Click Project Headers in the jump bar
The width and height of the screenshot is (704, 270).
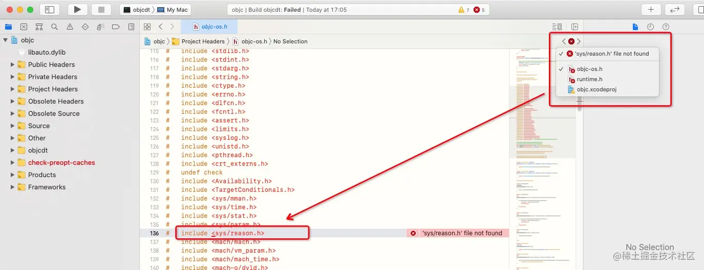198,41
